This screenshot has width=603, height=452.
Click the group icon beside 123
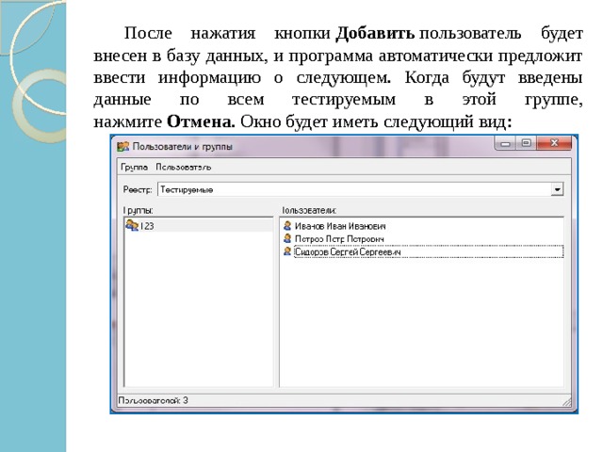(132, 225)
